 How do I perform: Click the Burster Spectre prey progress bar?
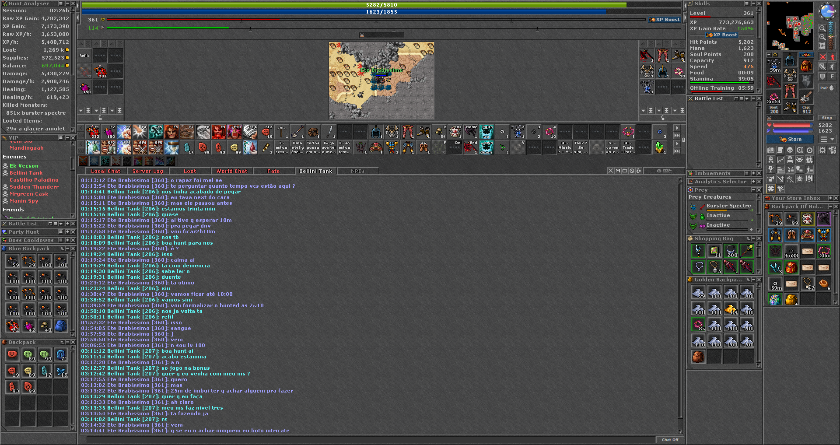pos(727,210)
